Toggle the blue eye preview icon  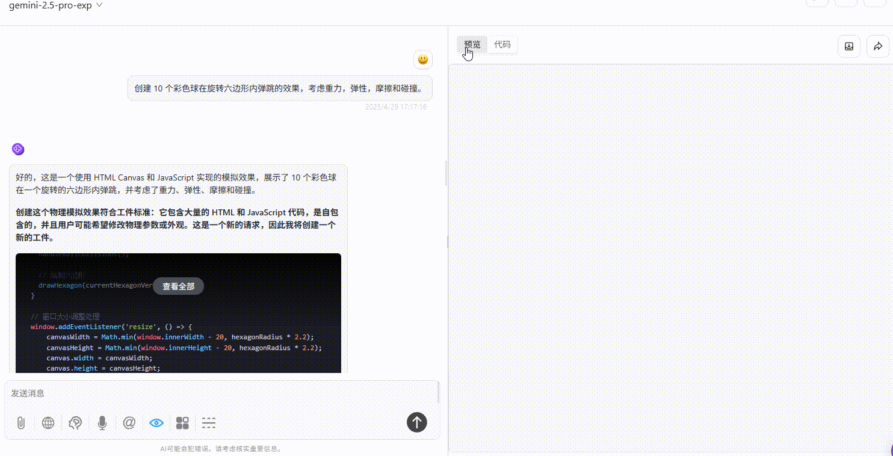tap(156, 423)
